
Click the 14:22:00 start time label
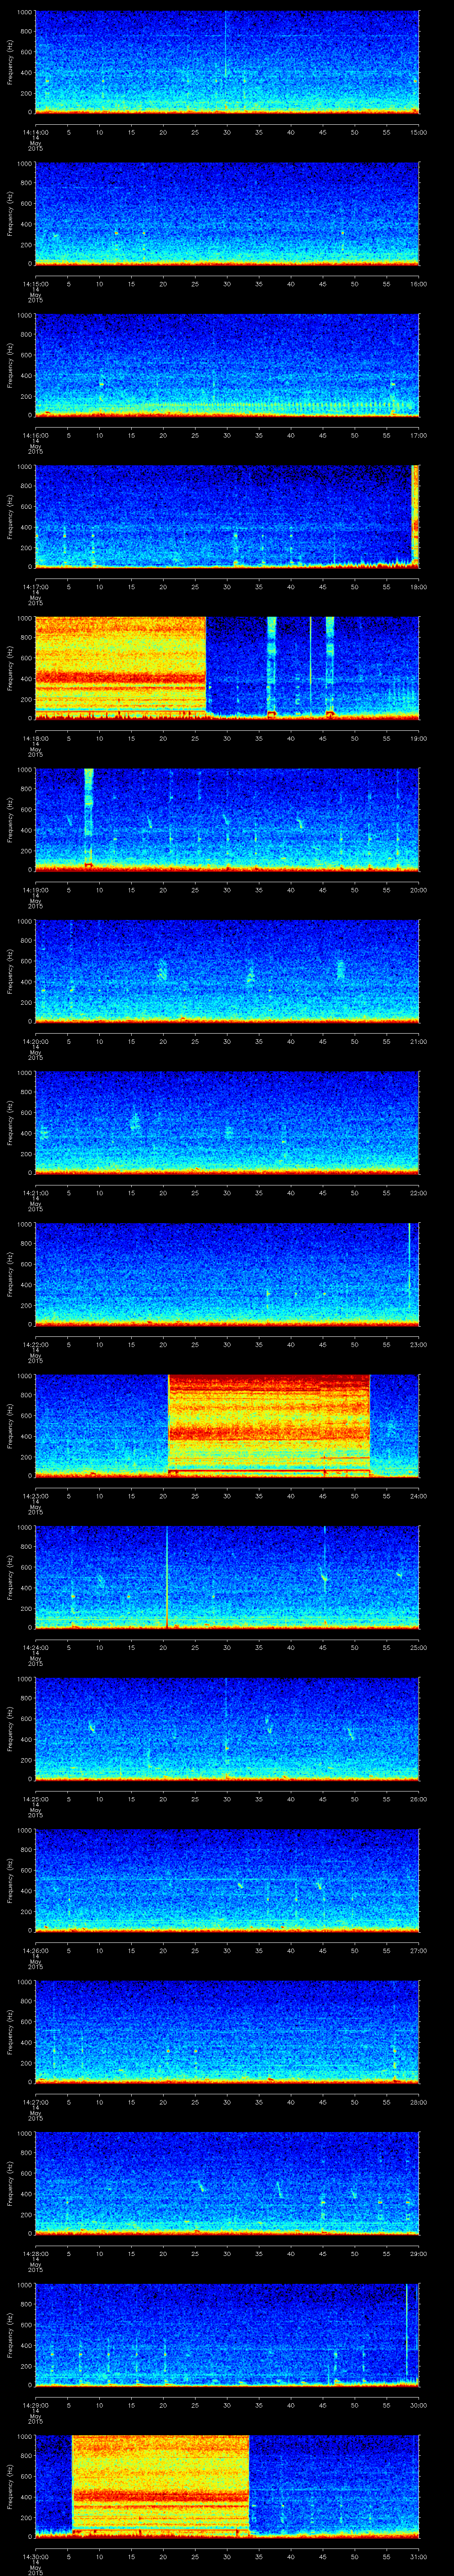click(35, 1344)
